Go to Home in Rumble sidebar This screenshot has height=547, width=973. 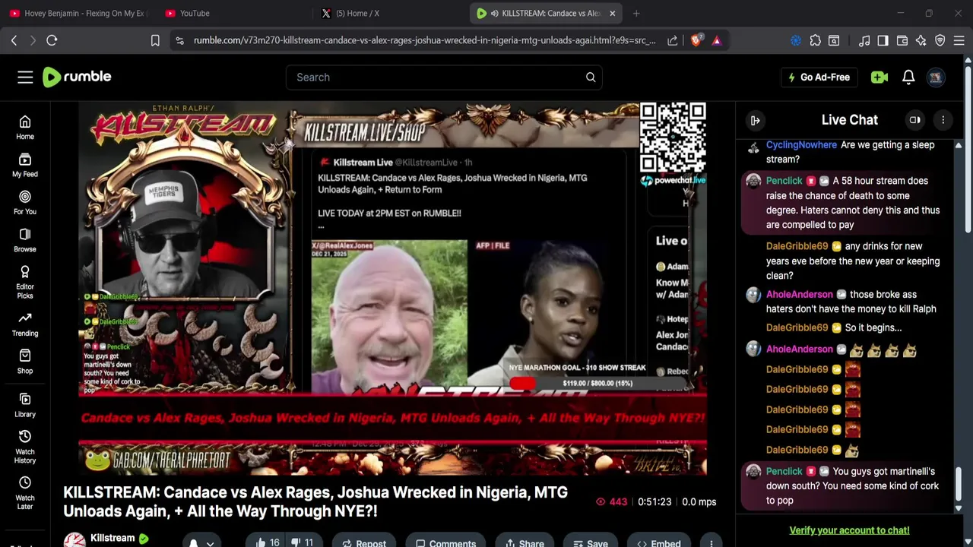pos(25,128)
